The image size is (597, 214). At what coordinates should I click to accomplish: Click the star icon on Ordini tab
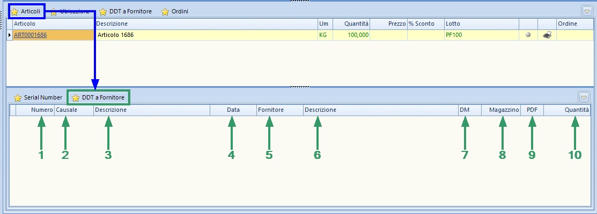tap(165, 11)
